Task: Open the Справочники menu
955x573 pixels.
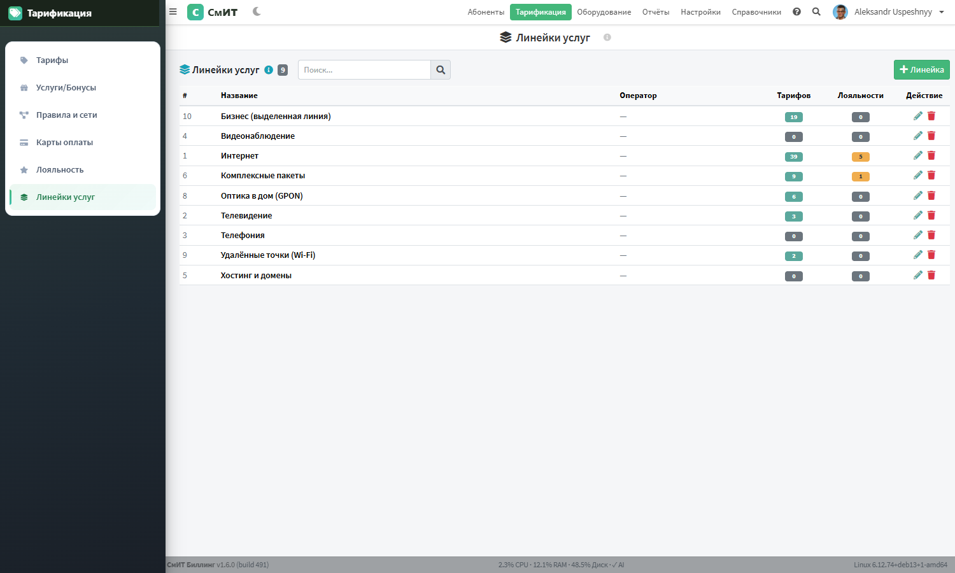Action: 756,12
